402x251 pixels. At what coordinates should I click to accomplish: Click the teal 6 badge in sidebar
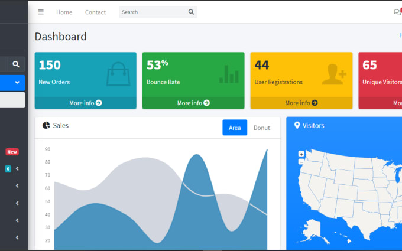tap(8, 169)
